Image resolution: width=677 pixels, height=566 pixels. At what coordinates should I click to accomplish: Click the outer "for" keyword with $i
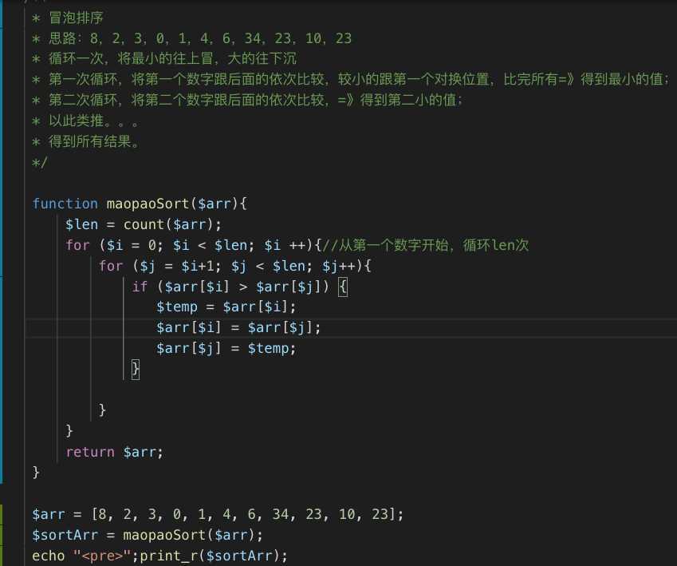click(77, 245)
